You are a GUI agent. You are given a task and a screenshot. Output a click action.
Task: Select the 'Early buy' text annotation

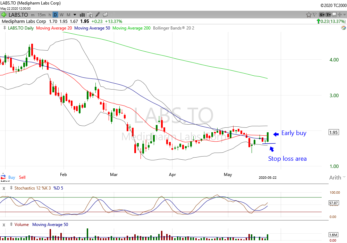[294, 133]
